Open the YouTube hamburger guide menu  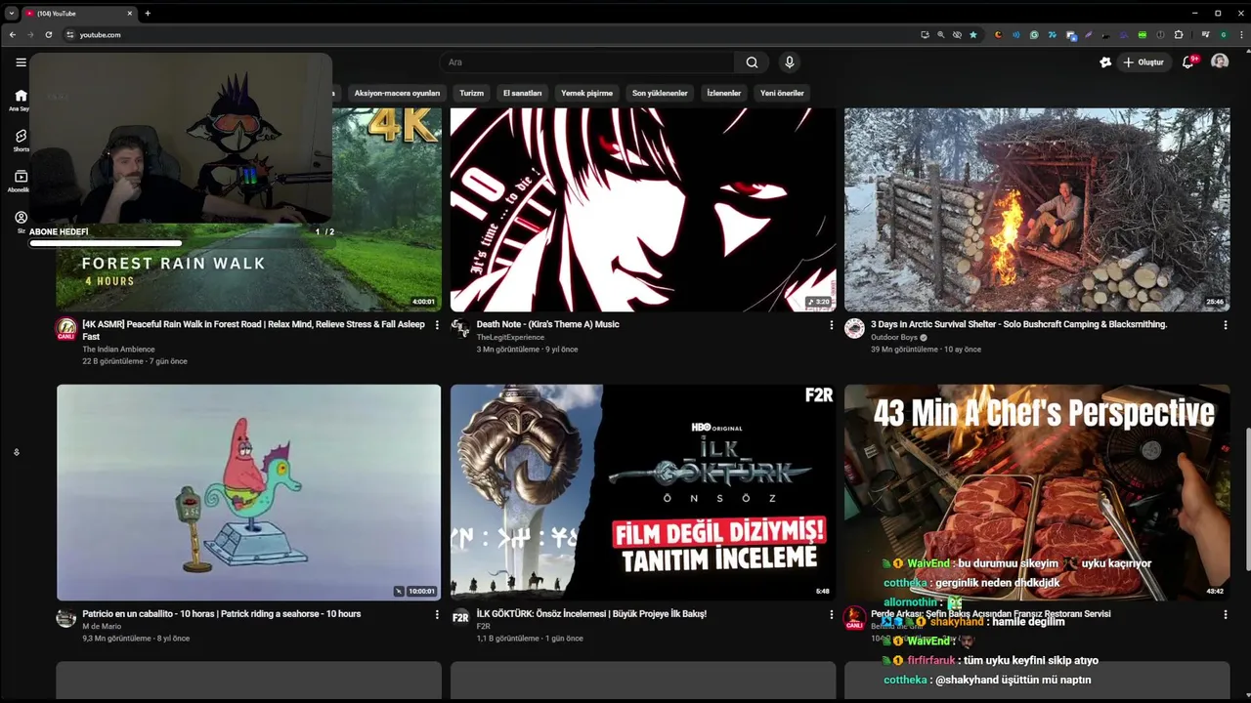[x=21, y=62]
